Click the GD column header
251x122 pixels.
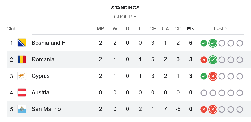pyautogui.click(x=178, y=29)
